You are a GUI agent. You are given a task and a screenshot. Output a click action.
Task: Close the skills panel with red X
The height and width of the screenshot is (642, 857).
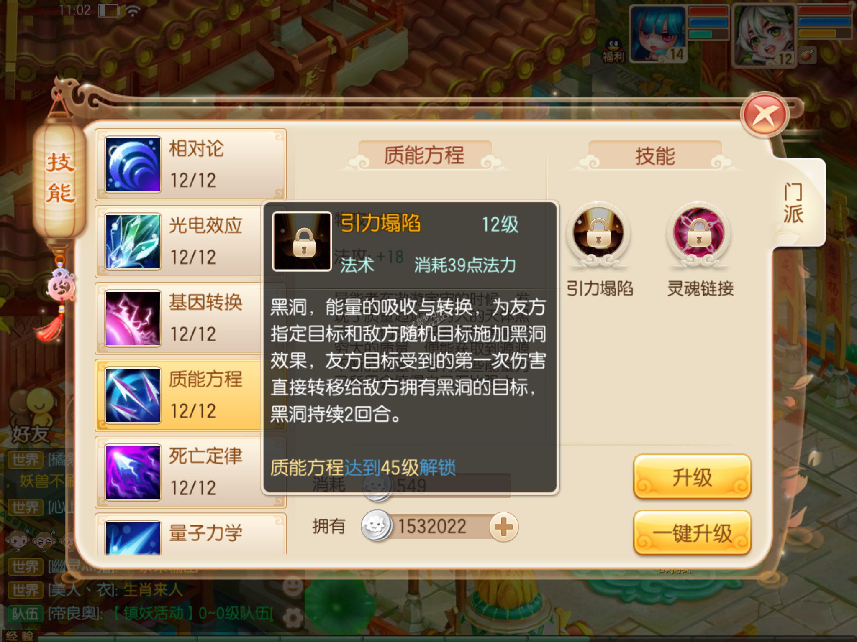point(764,115)
